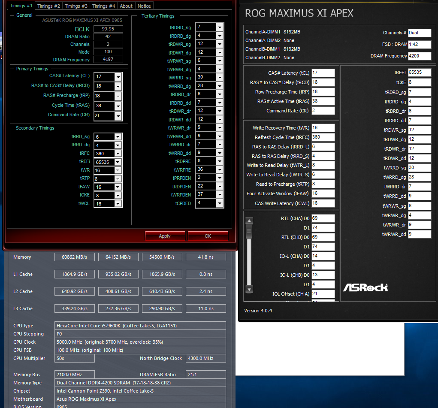438x408 pixels.
Task: Click the DRAM Frequency 4197 field
Action: pos(108,59)
